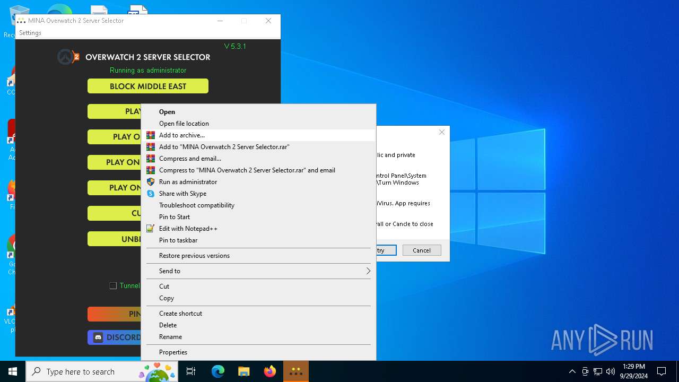Click the Discord button
Image resolution: width=679 pixels, height=382 pixels.
[115, 337]
